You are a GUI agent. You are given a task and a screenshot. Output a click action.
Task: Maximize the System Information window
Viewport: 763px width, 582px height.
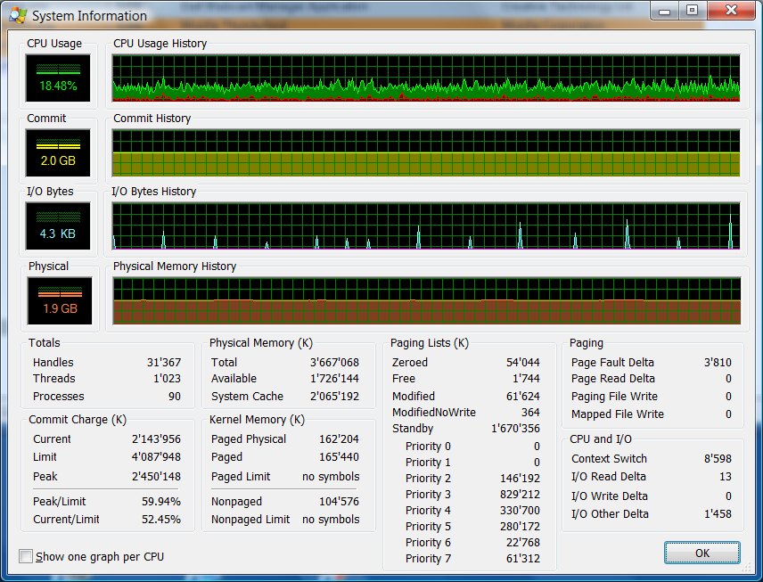tap(692, 11)
